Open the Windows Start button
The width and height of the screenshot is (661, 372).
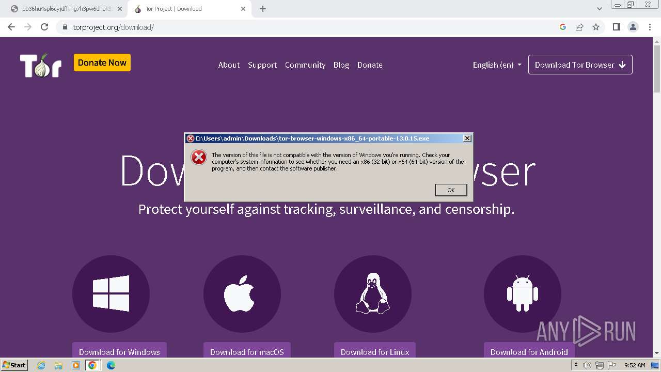(14, 365)
